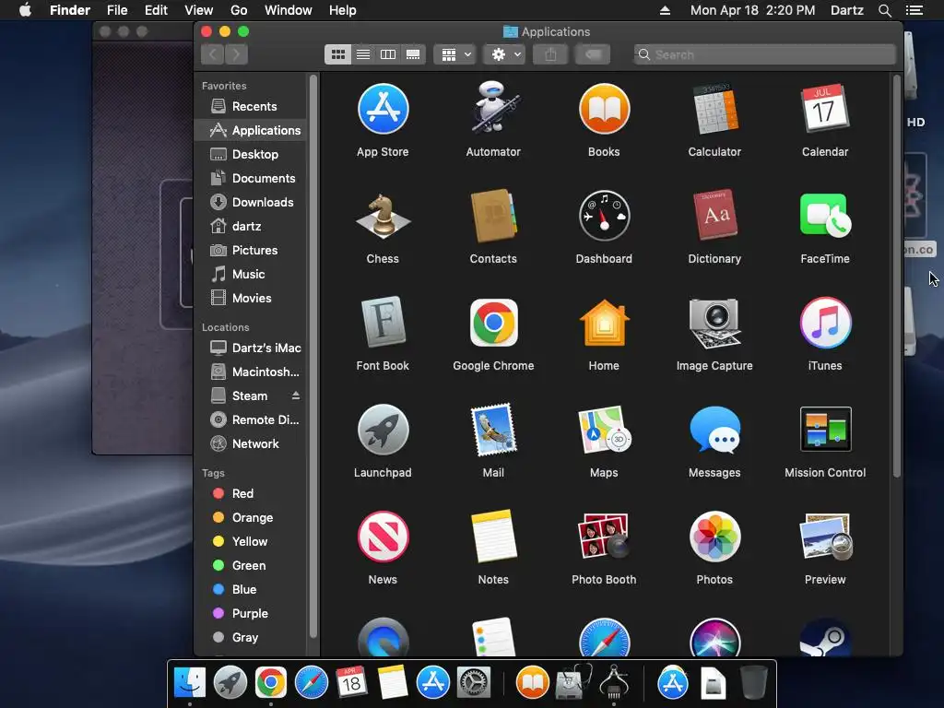
Task: Launch Automator from Applications
Action: click(493, 107)
